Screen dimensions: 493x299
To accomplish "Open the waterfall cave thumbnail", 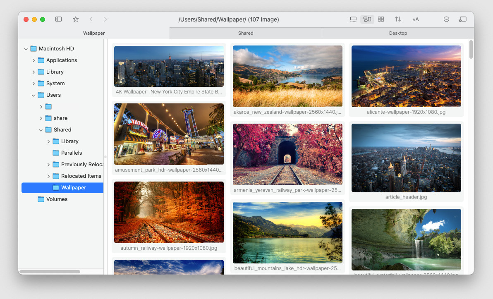I will tap(406, 239).
